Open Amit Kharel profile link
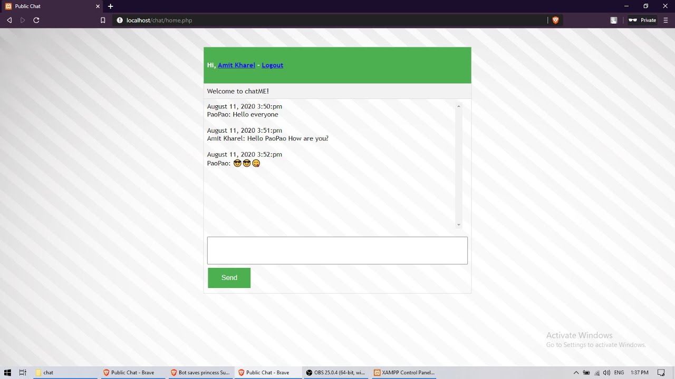This screenshot has height=379, width=675. 236,65
